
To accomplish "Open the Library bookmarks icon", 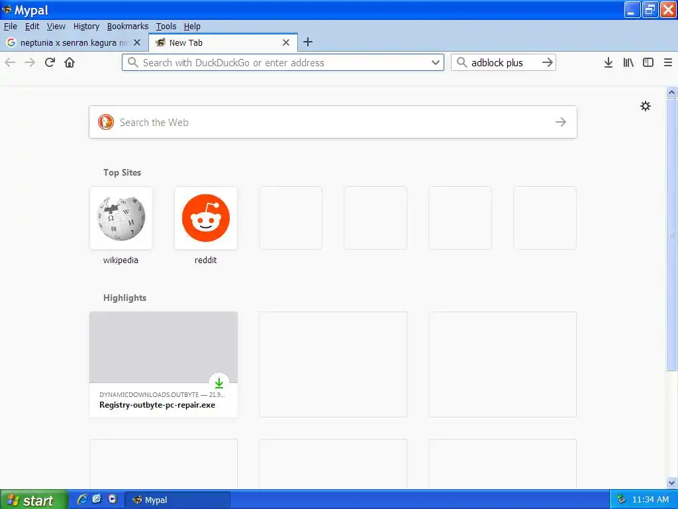I will pyautogui.click(x=628, y=63).
